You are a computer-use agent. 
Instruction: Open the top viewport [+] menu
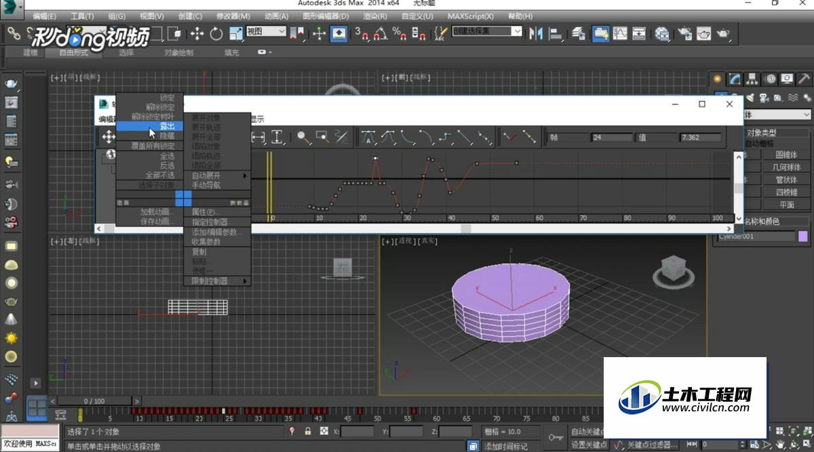pyautogui.click(x=55, y=77)
